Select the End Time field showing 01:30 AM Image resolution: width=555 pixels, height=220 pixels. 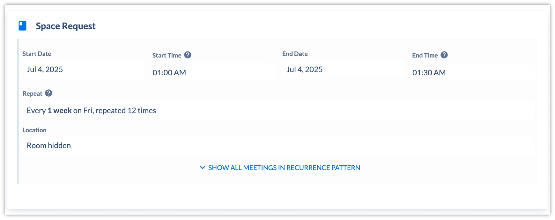coord(473,72)
